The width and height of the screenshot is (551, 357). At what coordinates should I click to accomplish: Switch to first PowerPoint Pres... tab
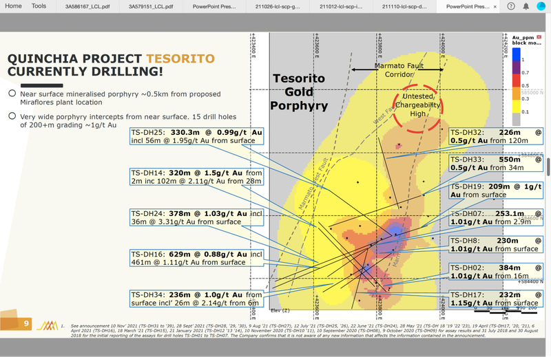[214, 6]
